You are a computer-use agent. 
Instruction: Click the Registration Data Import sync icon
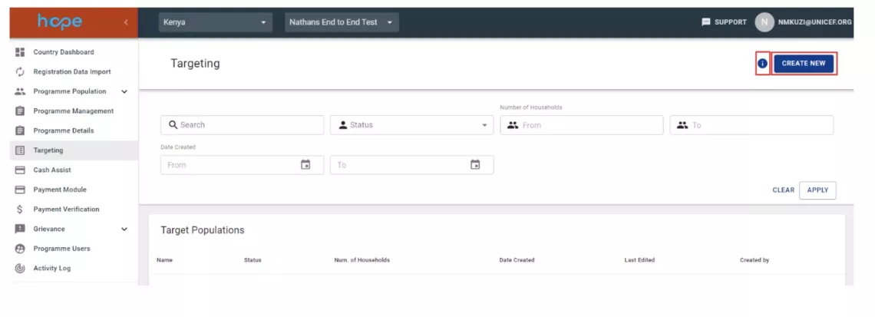pyautogui.click(x=20, y=71)
